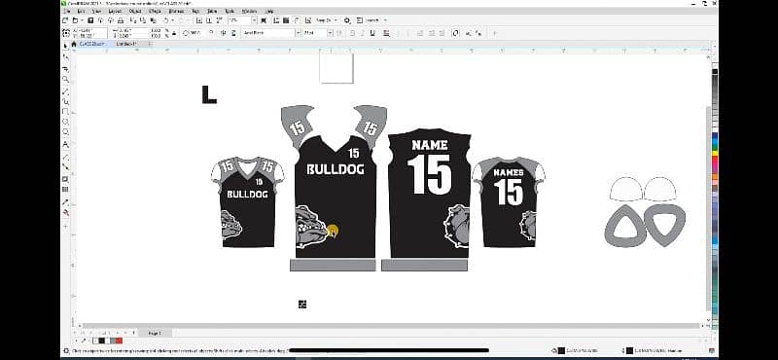Viewport: 778px width, 360px height.
Task: Select the Zoom magnifier tool
Action: 65,80
